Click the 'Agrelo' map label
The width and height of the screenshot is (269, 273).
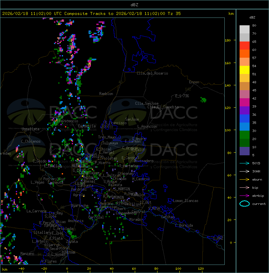[79, 195]
